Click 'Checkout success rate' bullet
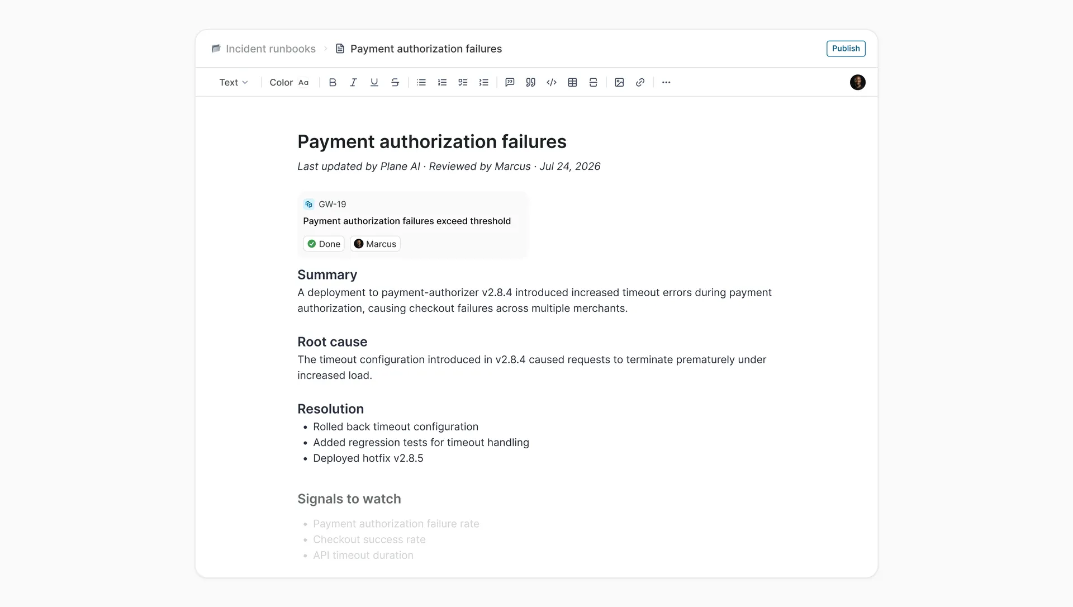This screenshot has height=607, width=1073. click(369, 539)
